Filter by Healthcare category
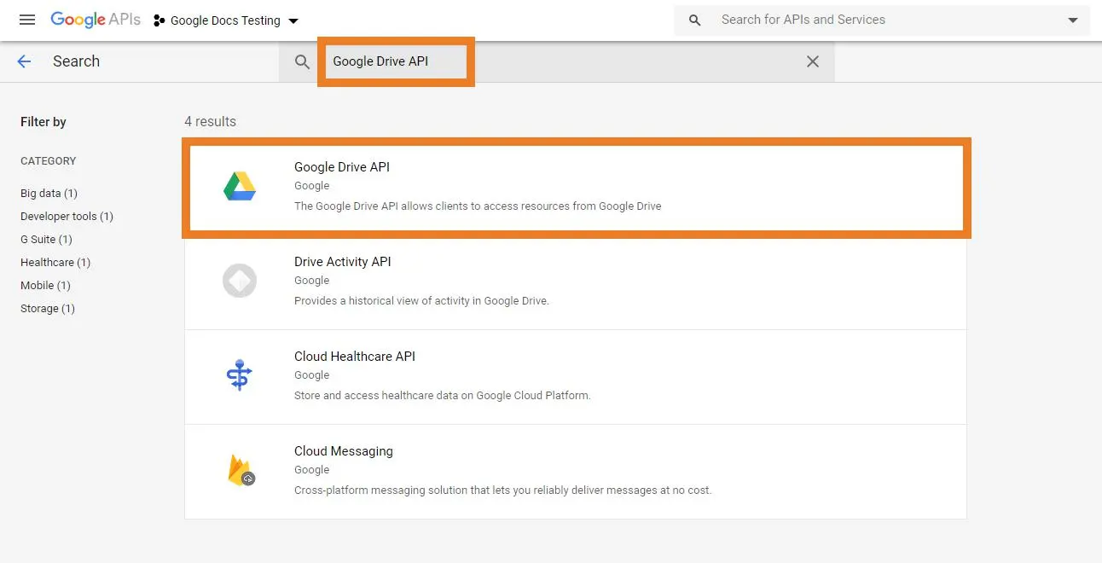The height and width of the screenshot is (563, 1102). point(55,263)
